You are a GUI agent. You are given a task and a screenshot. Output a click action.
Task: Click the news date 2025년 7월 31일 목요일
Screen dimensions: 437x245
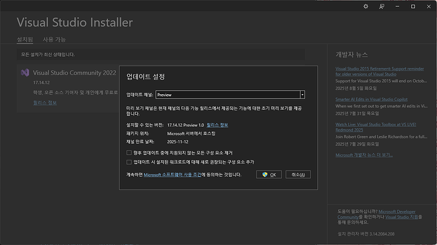tap(357, 113)
